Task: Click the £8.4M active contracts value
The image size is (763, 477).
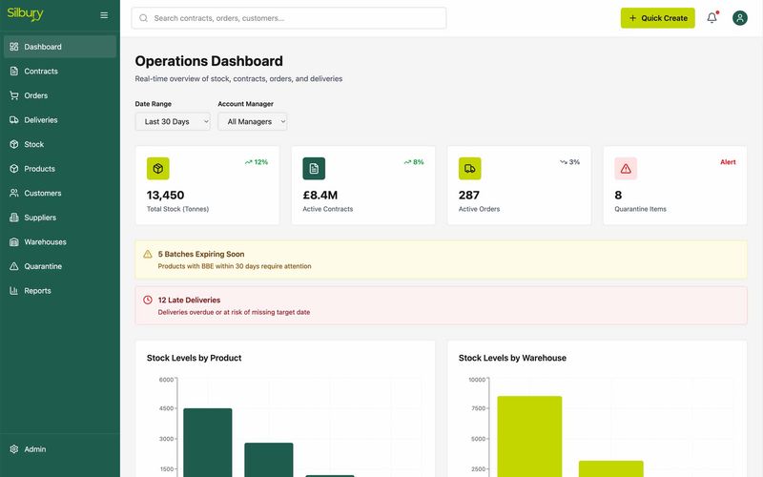Action: click(320, 196)
